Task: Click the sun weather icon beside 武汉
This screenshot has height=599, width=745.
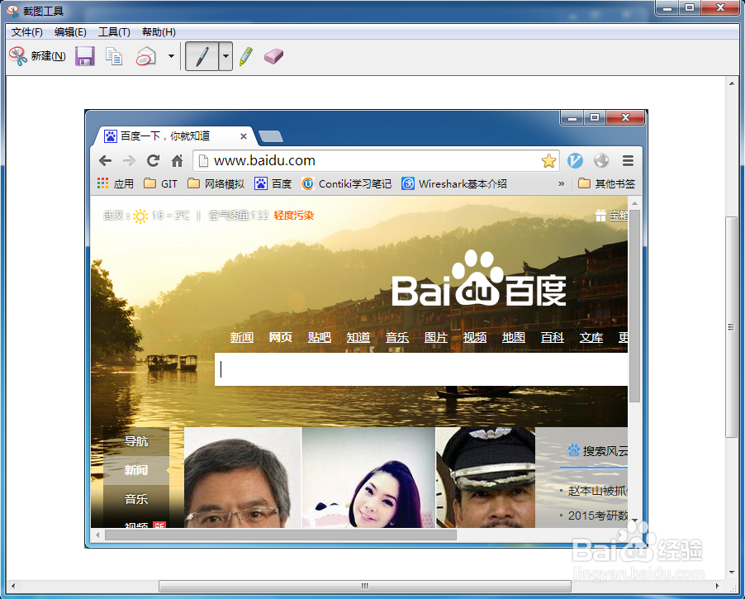Action: [140, 216]
